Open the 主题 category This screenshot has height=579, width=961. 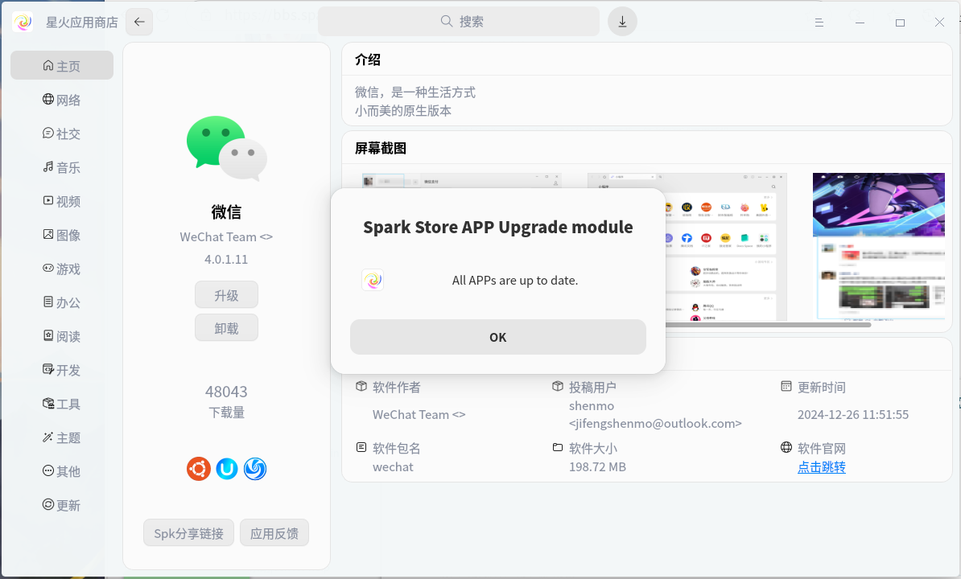click(62, 437)
